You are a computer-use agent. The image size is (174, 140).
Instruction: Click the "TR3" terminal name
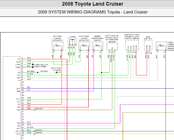(18, 123)
